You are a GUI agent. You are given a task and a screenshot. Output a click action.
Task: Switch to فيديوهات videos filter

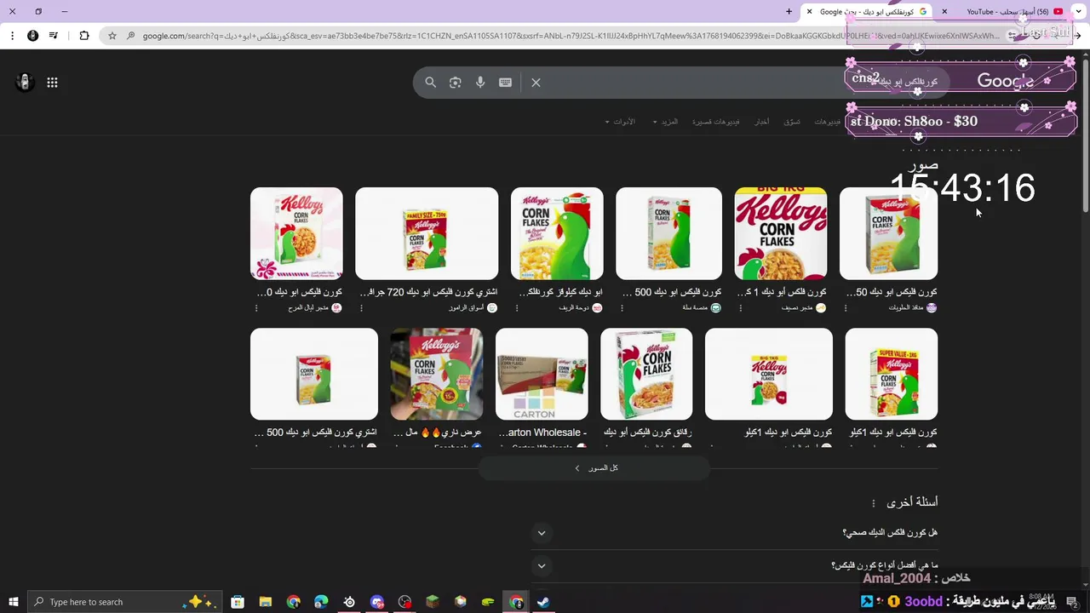point(827,122)
